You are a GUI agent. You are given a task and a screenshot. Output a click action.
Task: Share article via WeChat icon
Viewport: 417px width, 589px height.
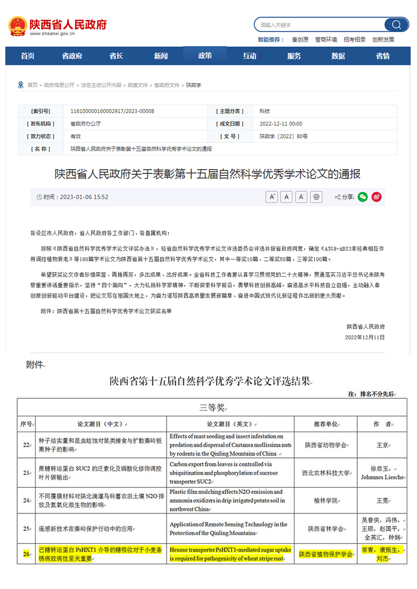click(x=362, y=197)
